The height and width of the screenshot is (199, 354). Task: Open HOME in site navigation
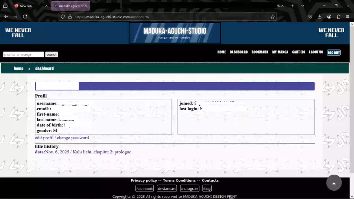point(221,52)
